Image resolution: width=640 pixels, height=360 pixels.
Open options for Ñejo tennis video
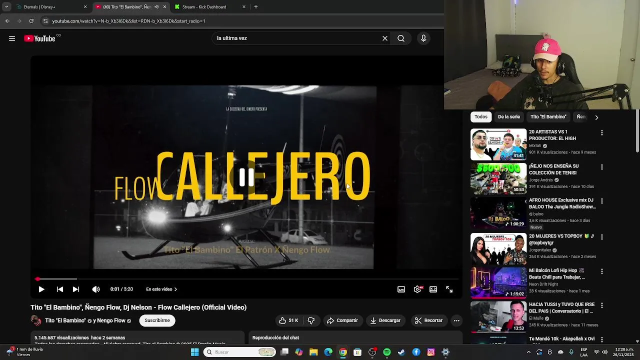point(602,167)
